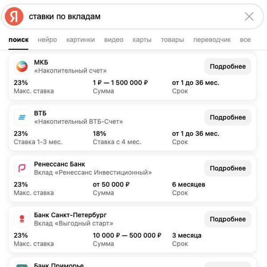Focus the search field with 'ставки по вкладам'
267x267 pixels.
(x=133, y=16)
